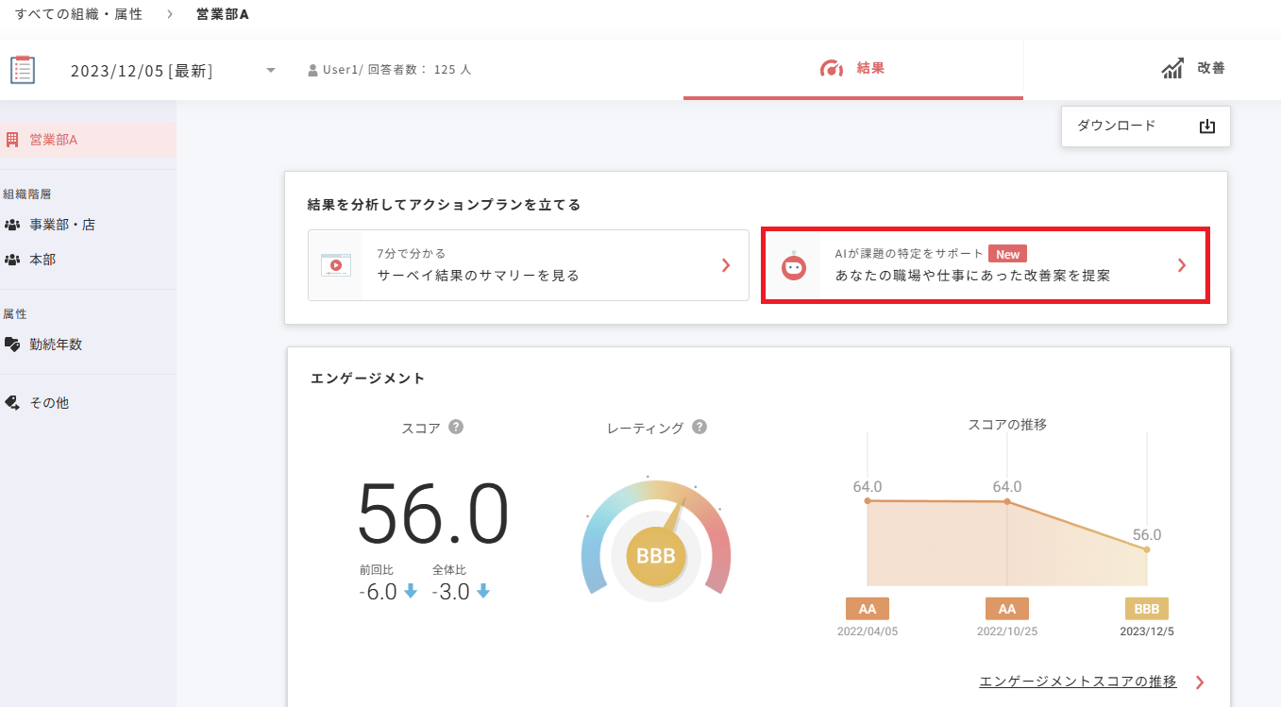
Task: Open the AI improvement proposal chevron
Action: coord(1181,265)
